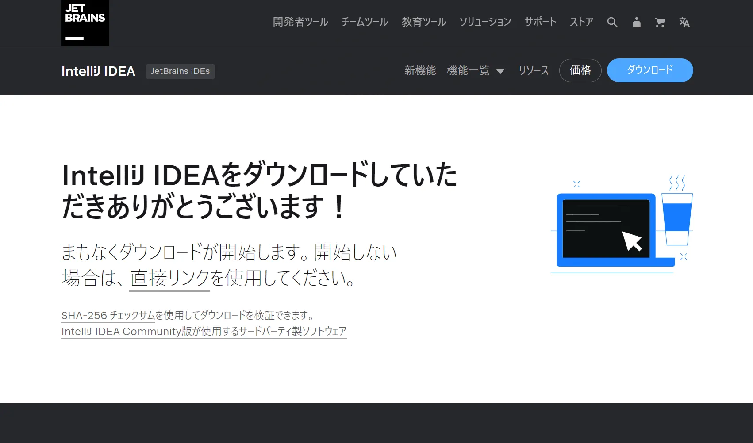Click the laptop and cup illustration

click(622, 225)
